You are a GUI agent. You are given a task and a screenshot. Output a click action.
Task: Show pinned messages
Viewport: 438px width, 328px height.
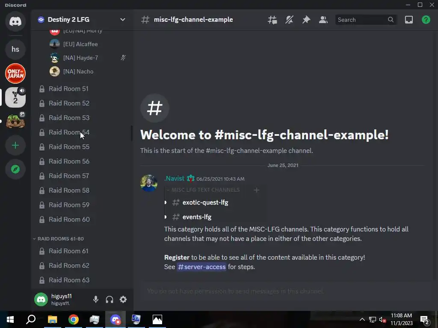(x=306, y=20)
